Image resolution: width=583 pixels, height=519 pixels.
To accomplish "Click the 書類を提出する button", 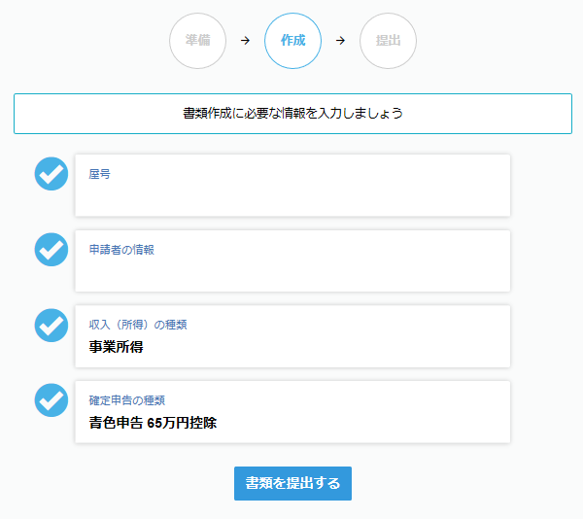I will tap(293, 483).
